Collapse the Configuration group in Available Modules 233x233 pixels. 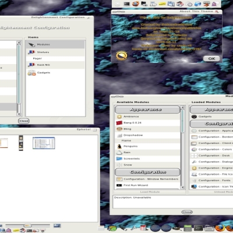[x=147, y=172]
